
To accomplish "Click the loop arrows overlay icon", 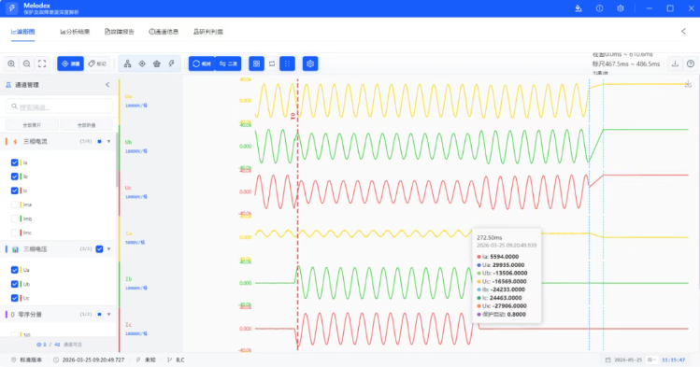I will coord(272,64).
